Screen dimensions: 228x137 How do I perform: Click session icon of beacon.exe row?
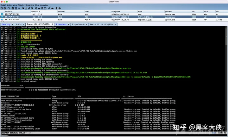[2, 14]
